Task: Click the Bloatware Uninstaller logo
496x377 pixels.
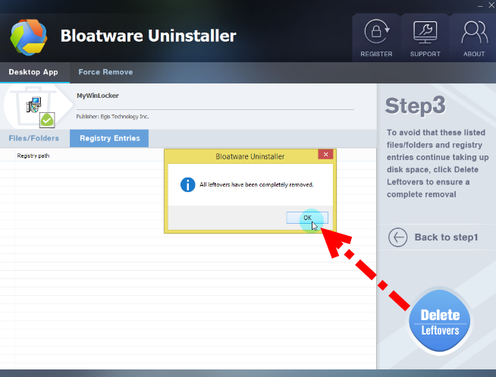Action: click(29, 37)
